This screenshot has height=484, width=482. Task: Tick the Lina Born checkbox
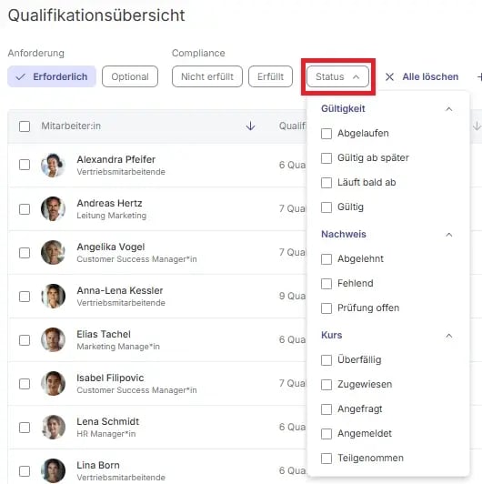25,471
